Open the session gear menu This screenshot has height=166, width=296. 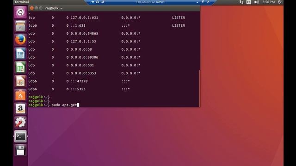280,2
